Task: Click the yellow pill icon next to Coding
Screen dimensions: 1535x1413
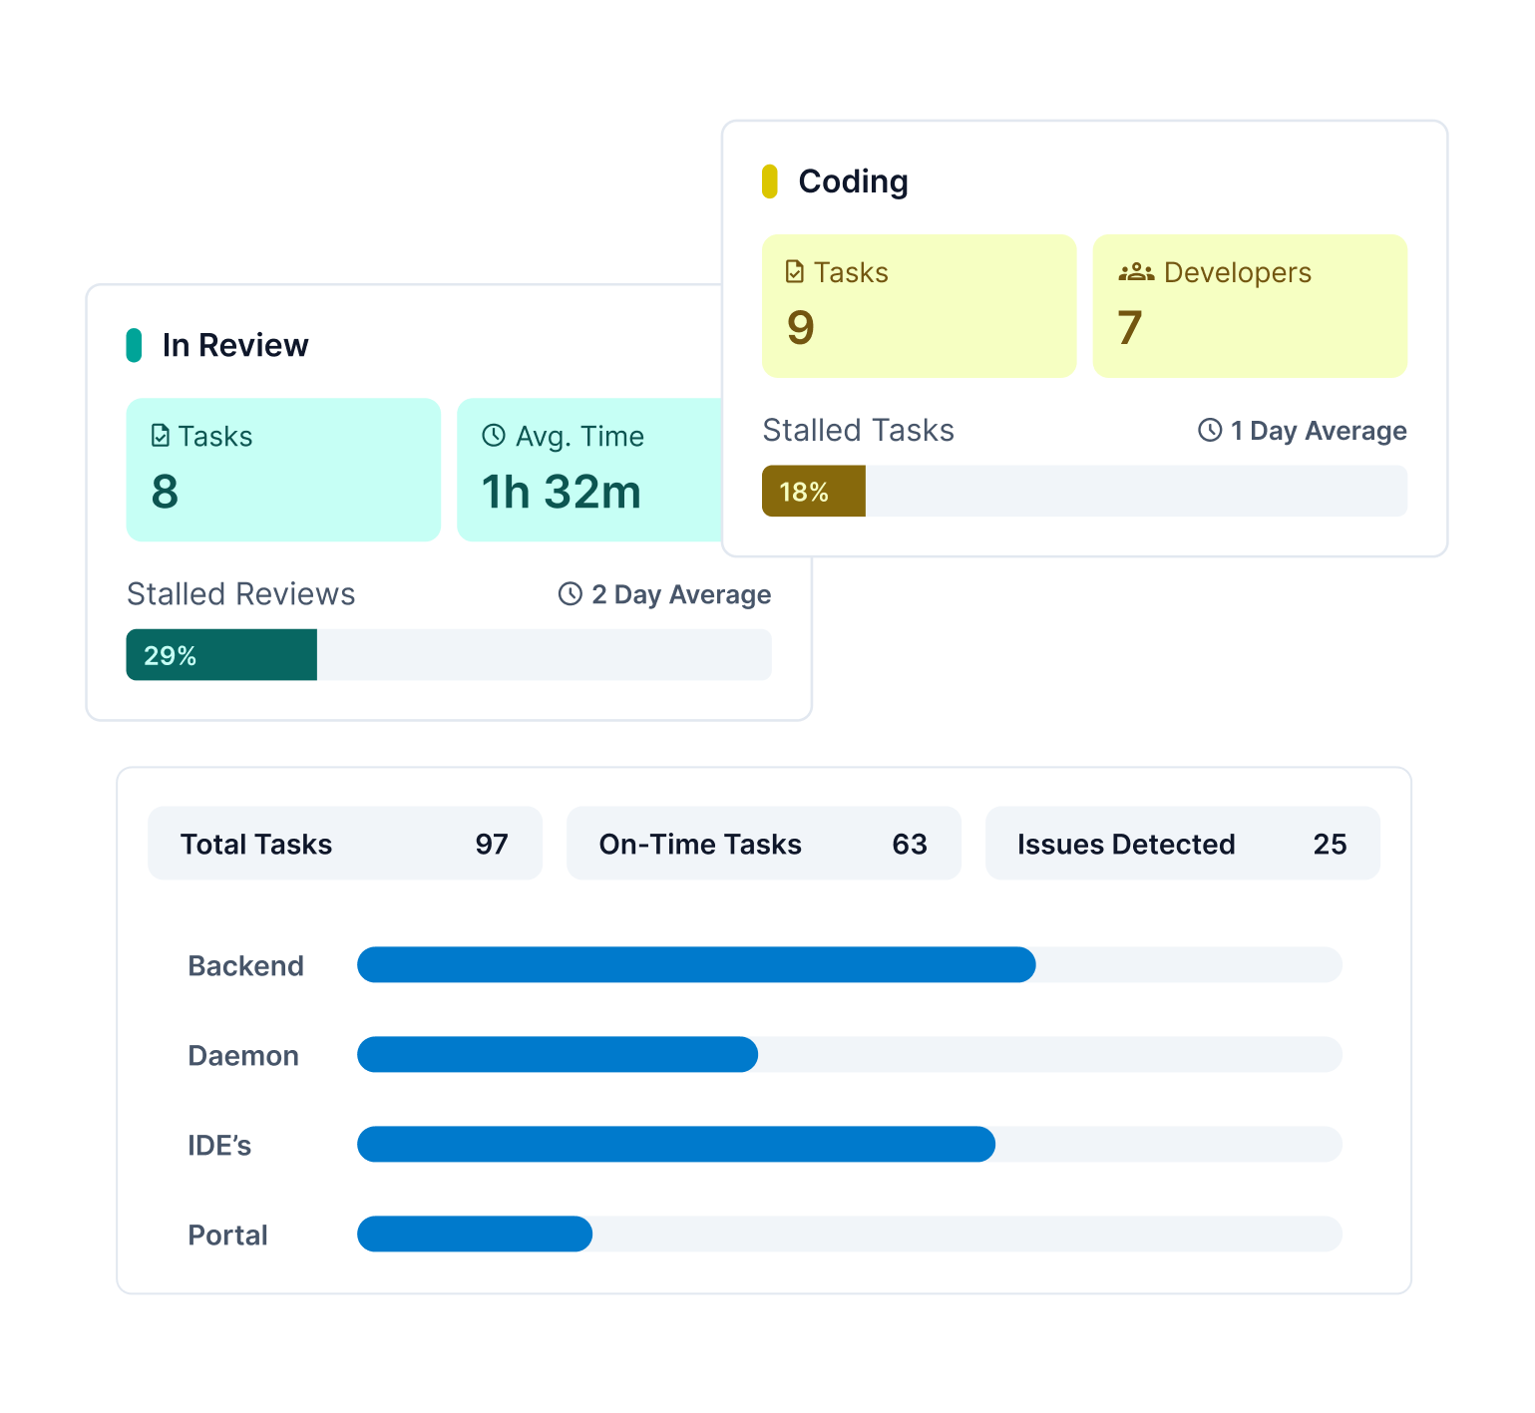Action: [x=769, y=180]
